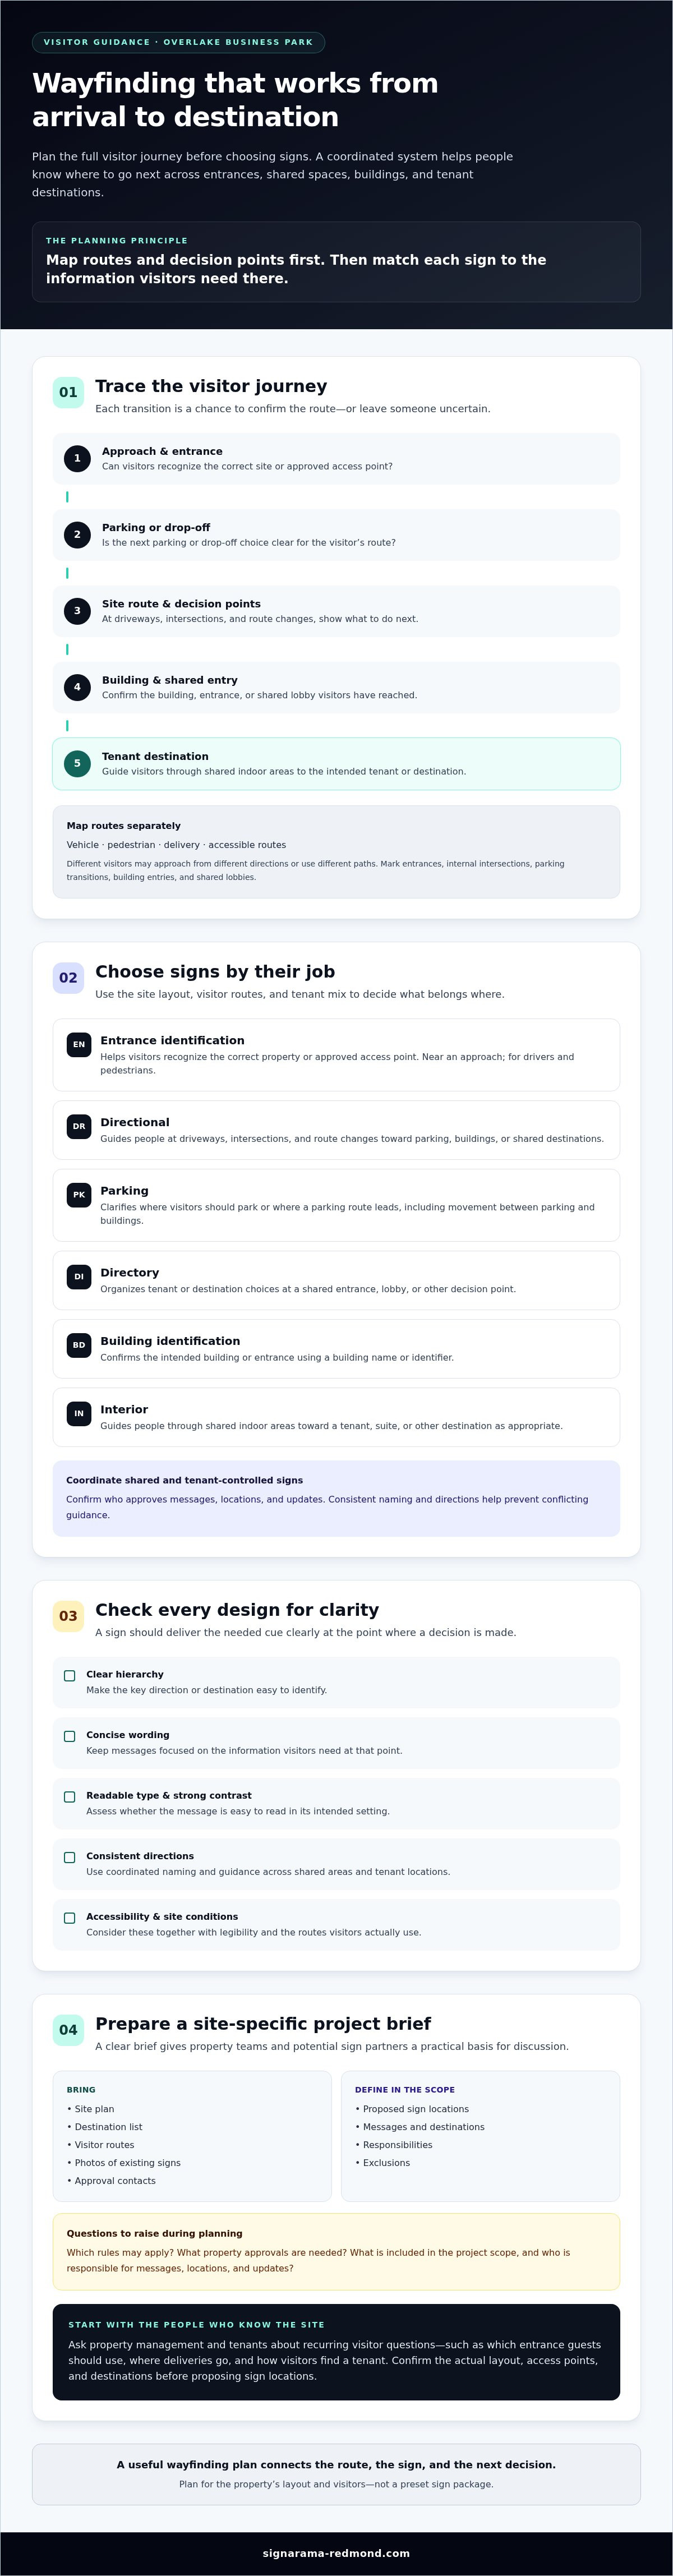673x2576 pixels.
Task: Enable the Consistent directions checkbox
Action: 69,1857
